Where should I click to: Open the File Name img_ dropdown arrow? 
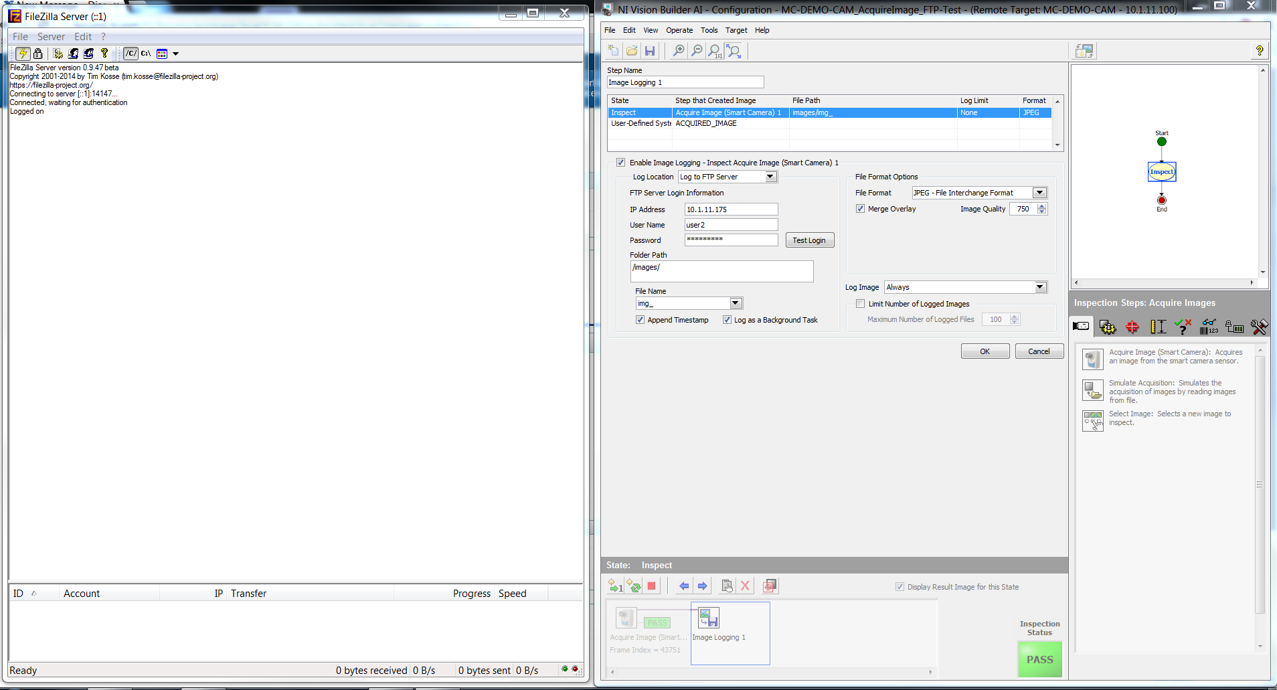tap(736, 303)
